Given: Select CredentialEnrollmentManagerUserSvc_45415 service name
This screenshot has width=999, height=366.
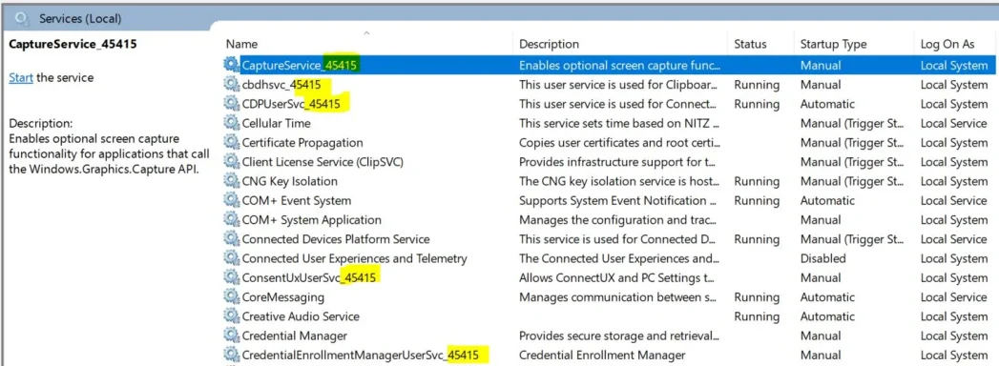Looking at the screenshot, I should click(361, 355).
